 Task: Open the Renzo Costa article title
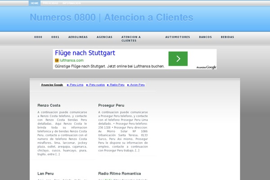[49, 105]
